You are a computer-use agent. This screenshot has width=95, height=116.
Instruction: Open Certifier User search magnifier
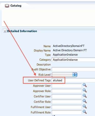(85, 96)
